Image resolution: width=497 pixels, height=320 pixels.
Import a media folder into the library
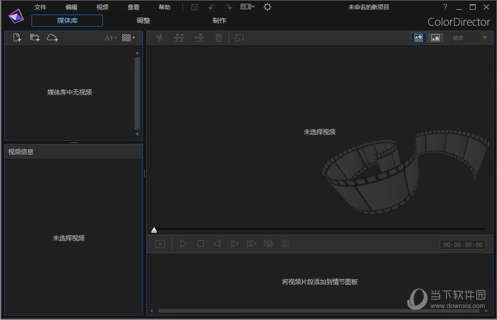[x=34, y=38]
